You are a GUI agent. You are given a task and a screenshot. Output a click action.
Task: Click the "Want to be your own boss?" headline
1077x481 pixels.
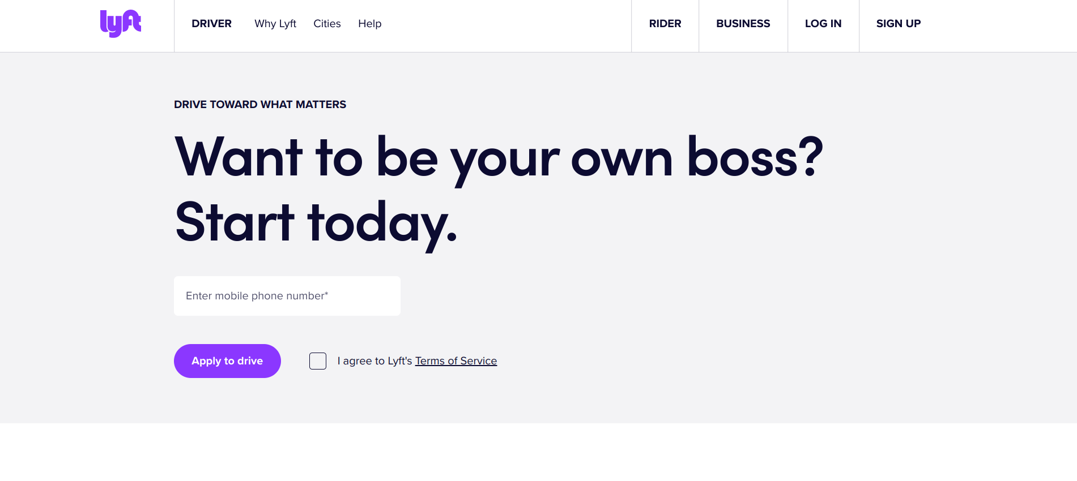(x=499, y=158)
